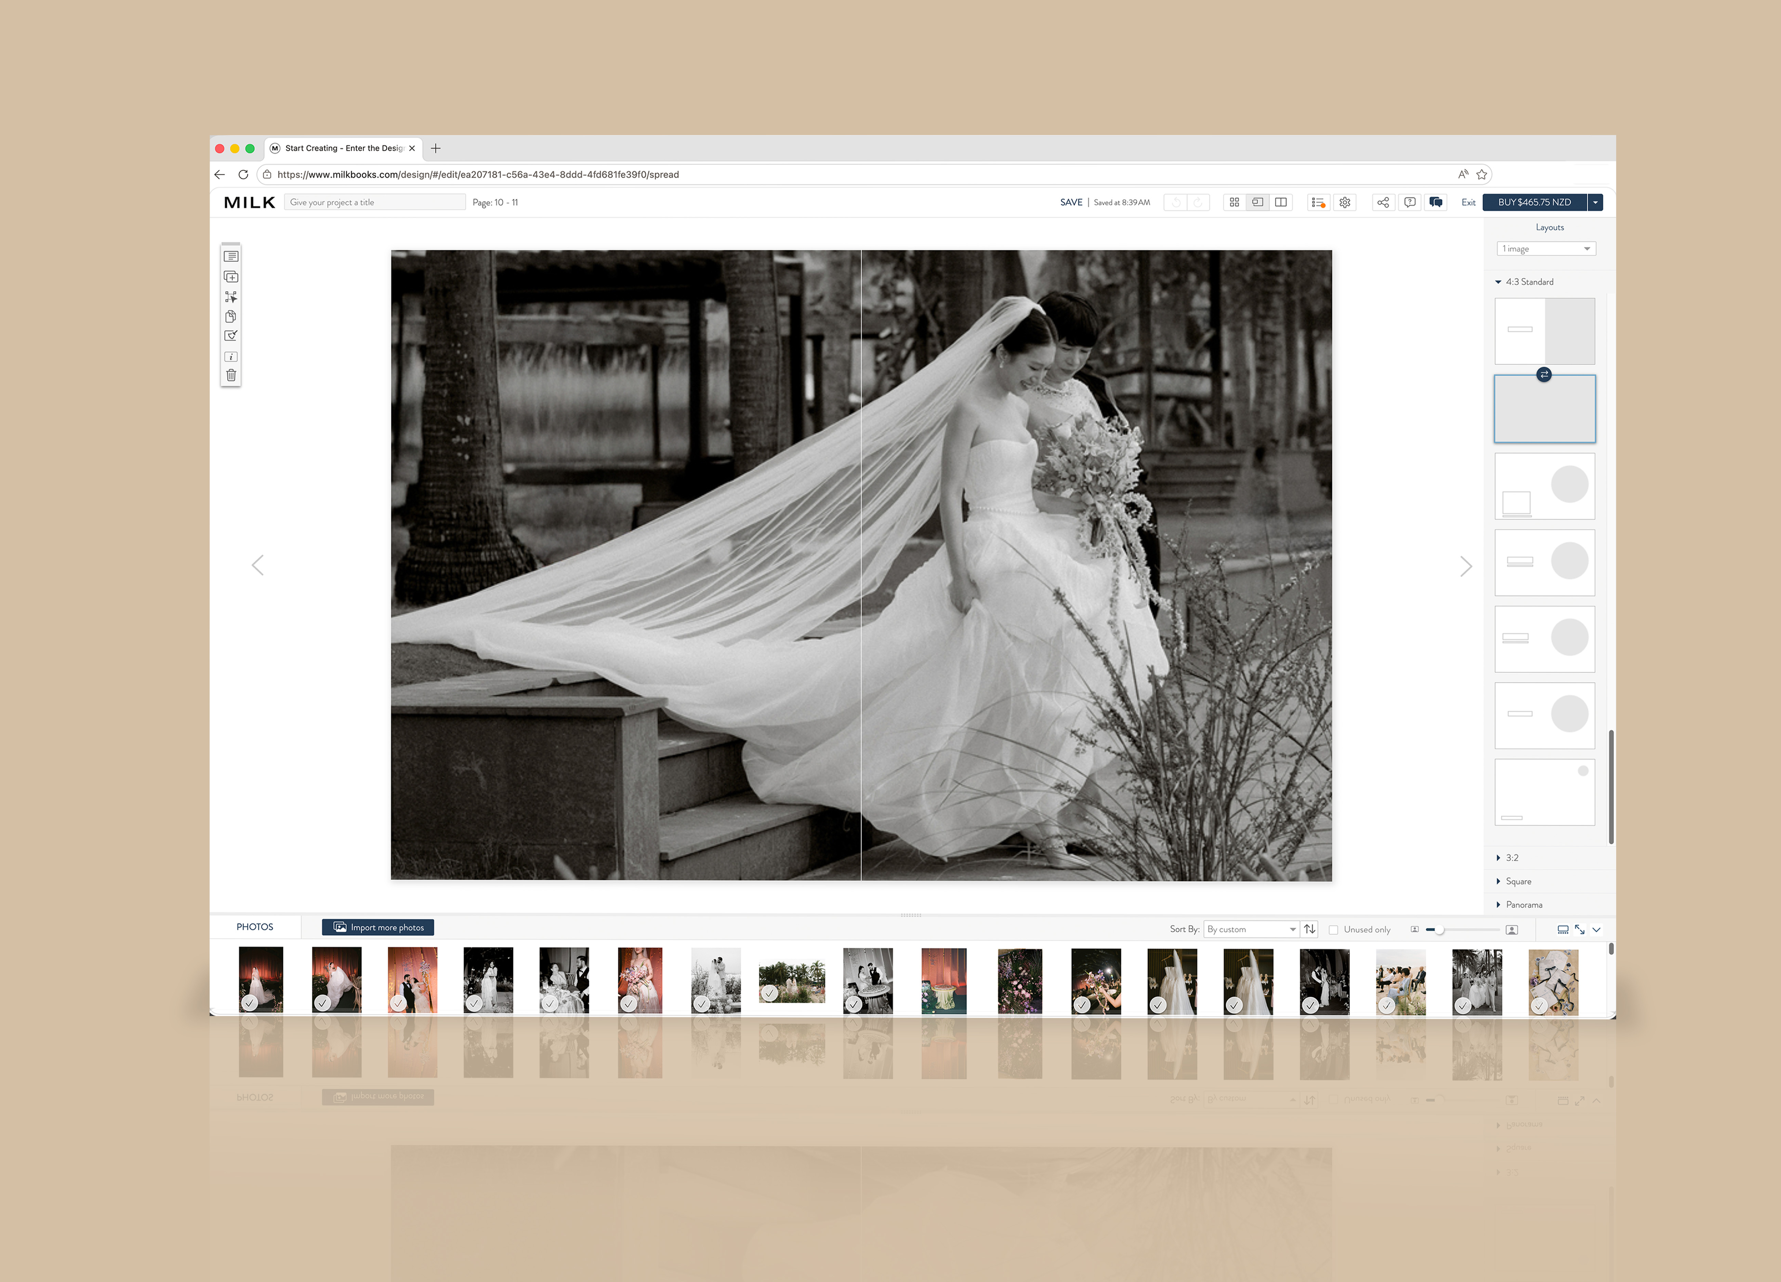Select the first photo in the tray

[261, 980]
